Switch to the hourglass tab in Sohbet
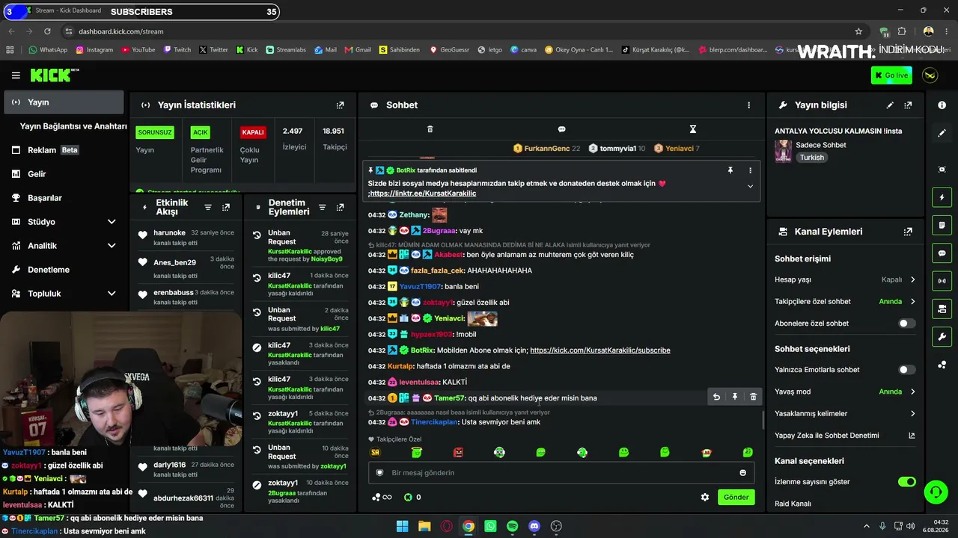 (x=693, y=129)
